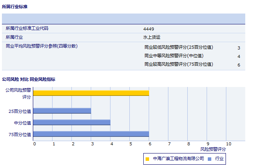Select 同业较高风险预警评分(75百分位值) row
The height and width of the screenshot is (167, 258).
click(x=178, y=64)
